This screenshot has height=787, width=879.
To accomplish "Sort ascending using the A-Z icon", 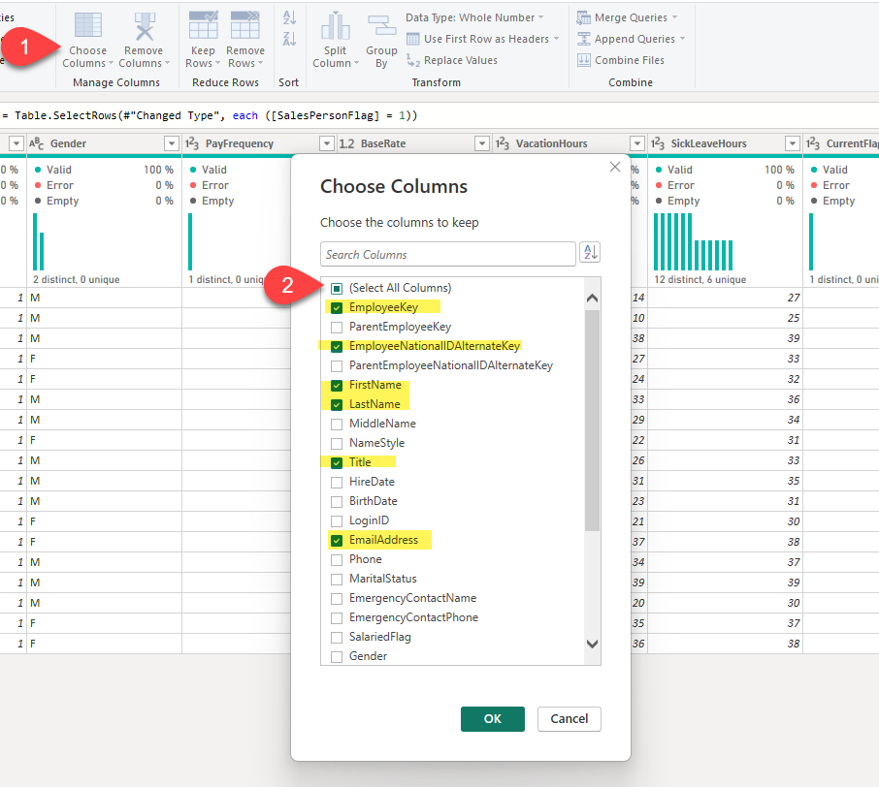I will (x=289, y=17).
